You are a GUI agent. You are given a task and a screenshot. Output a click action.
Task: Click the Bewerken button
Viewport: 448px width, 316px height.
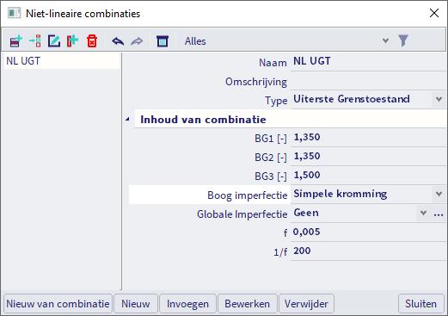248,304
